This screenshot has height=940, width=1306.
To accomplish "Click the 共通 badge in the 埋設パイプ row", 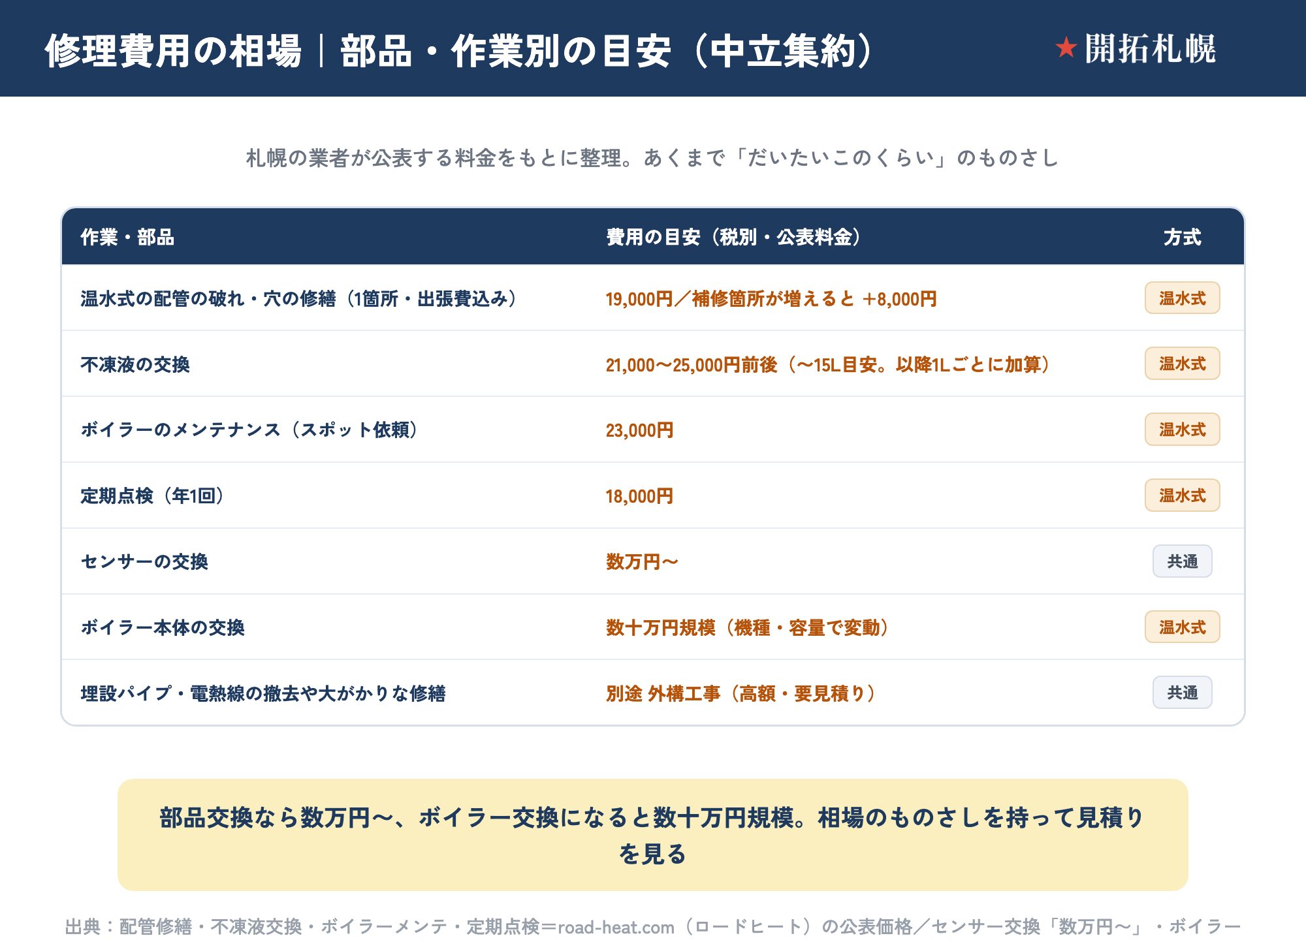I will 1182,693.
